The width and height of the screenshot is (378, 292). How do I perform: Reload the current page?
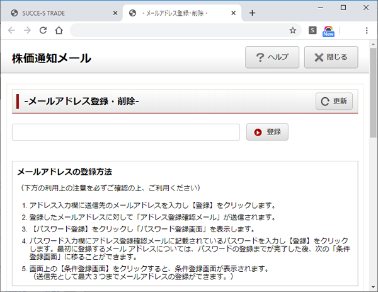pyautogui.click(x=43, y=30)
